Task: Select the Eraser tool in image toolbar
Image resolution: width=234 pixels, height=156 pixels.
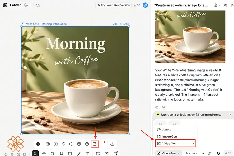Action: point(63,144)
